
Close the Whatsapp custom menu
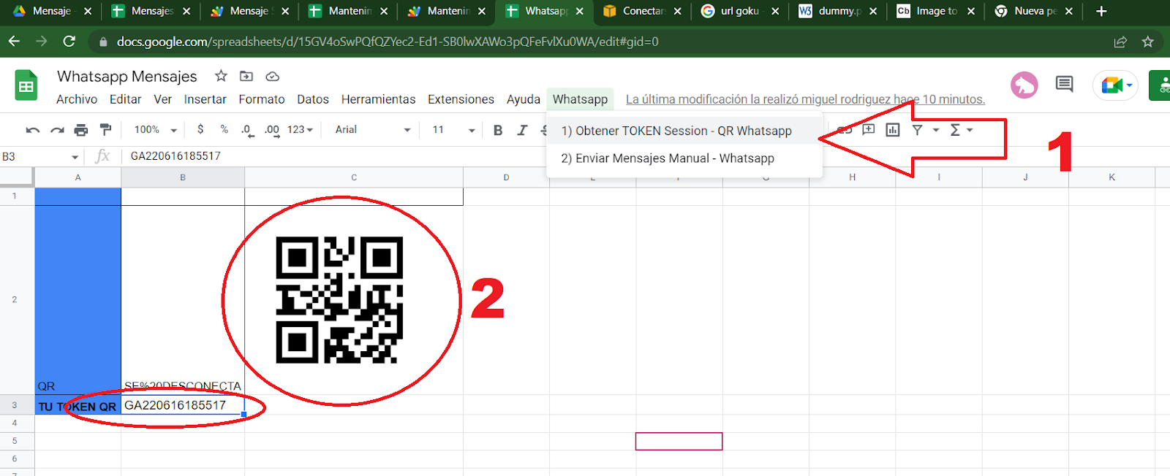581,99
